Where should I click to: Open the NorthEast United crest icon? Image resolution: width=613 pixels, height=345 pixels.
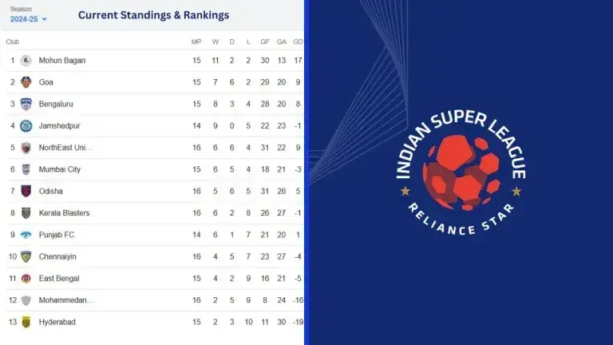pos(26,148)
